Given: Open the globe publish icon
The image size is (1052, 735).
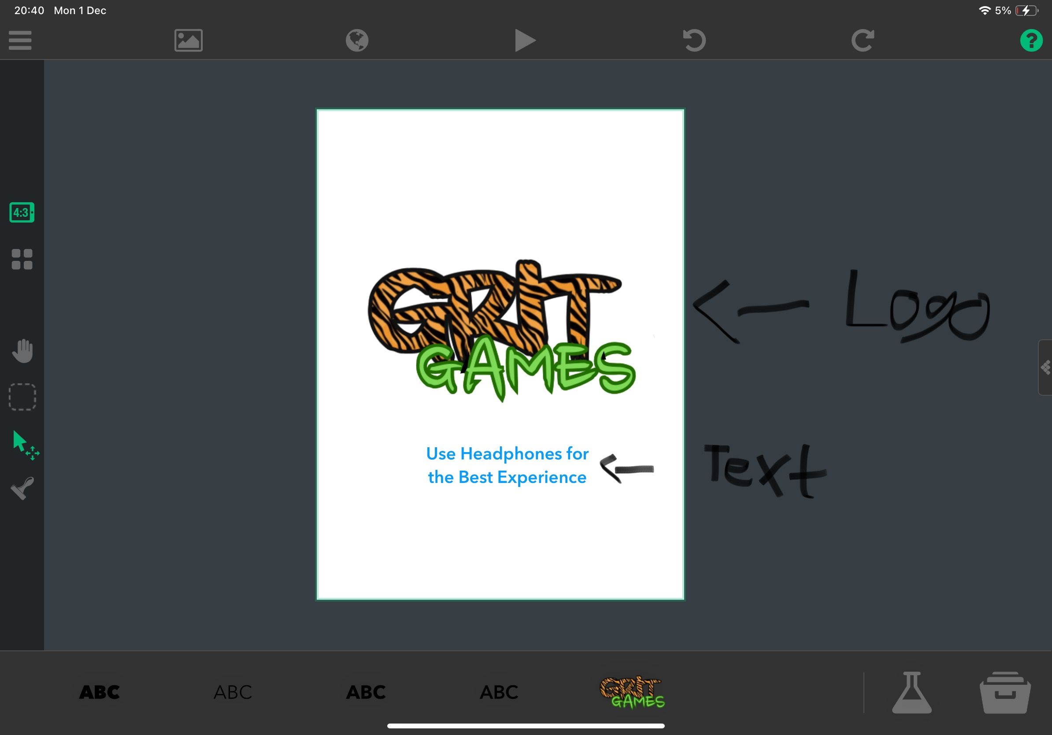Looking at the screenshot, I should (x=357, y=41).
